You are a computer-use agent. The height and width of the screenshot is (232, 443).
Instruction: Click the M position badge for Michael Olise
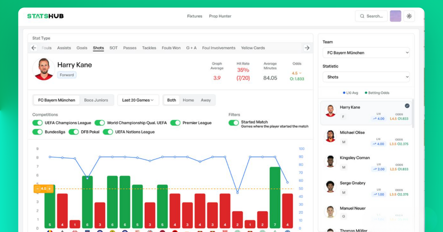point(343,142)
